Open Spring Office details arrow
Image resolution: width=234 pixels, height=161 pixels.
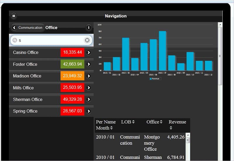point(89,111)
